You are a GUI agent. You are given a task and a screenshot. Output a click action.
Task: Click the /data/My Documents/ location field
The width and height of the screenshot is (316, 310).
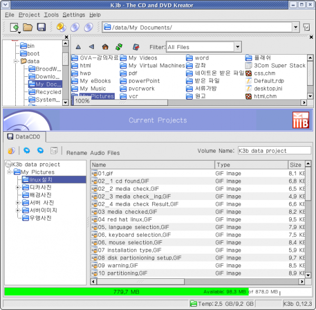(197, 27)
